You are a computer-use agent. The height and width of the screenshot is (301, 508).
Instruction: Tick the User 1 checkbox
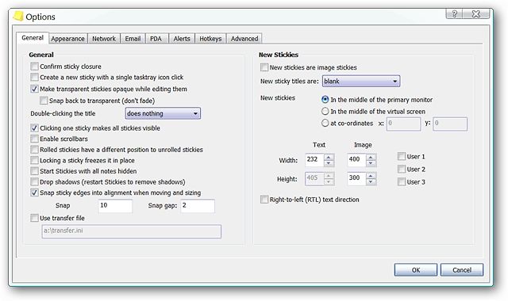tap(402, 157)
